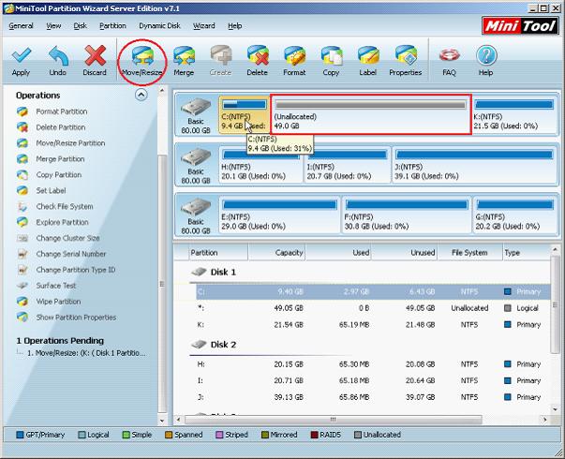Open the Disk menu
The height and width of the screenshot is (459, 565).
click(80, 26)
